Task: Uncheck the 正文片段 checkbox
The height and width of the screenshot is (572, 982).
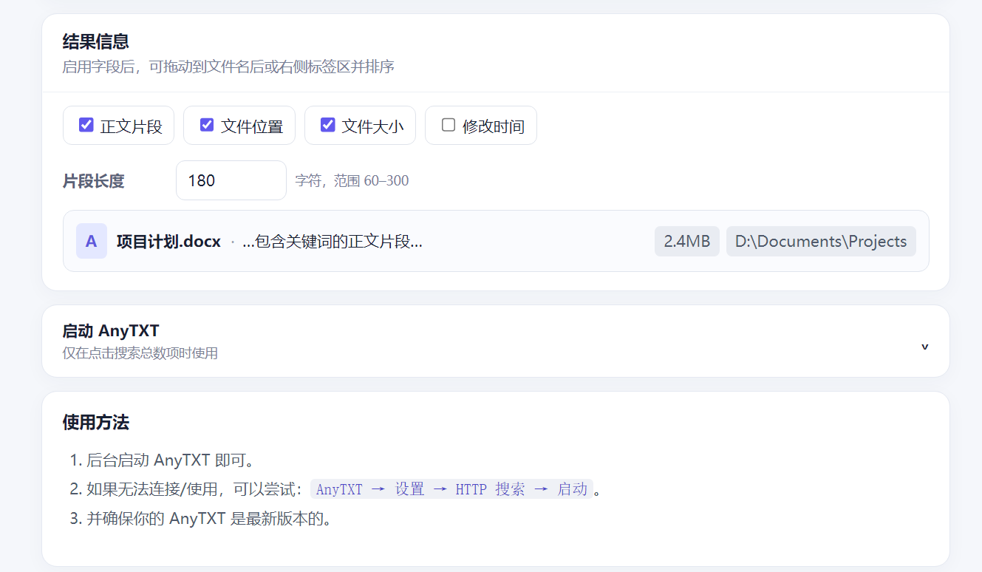Action: pos(86,125)
